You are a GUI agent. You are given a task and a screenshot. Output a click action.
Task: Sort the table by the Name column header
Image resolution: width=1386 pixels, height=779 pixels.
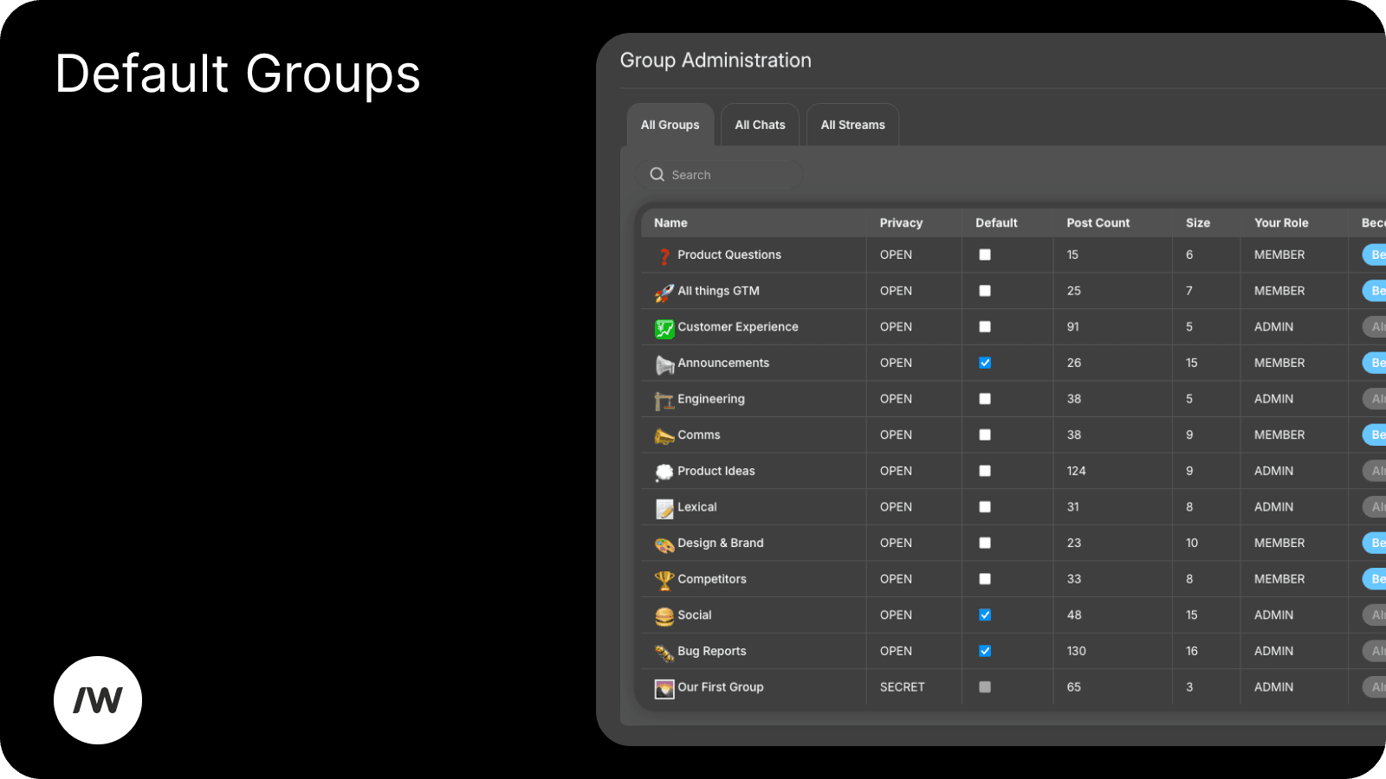[x=670, y=222]
